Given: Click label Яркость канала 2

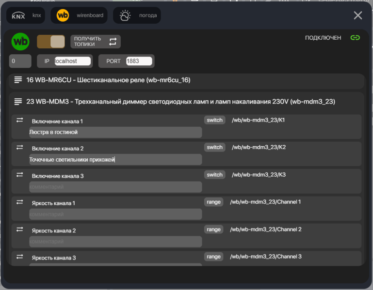Looking at the screenshot, I should (54, 230).
